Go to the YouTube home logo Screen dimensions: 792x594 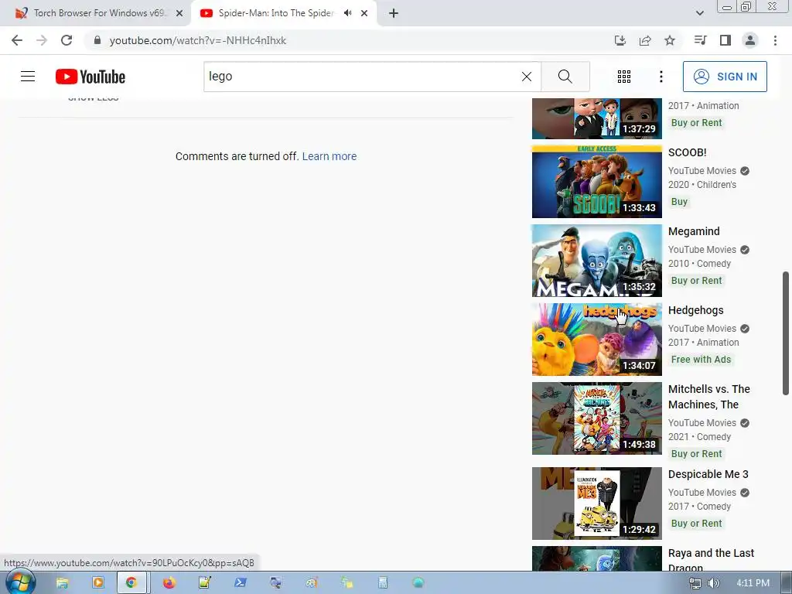click(x=90, y=77)
